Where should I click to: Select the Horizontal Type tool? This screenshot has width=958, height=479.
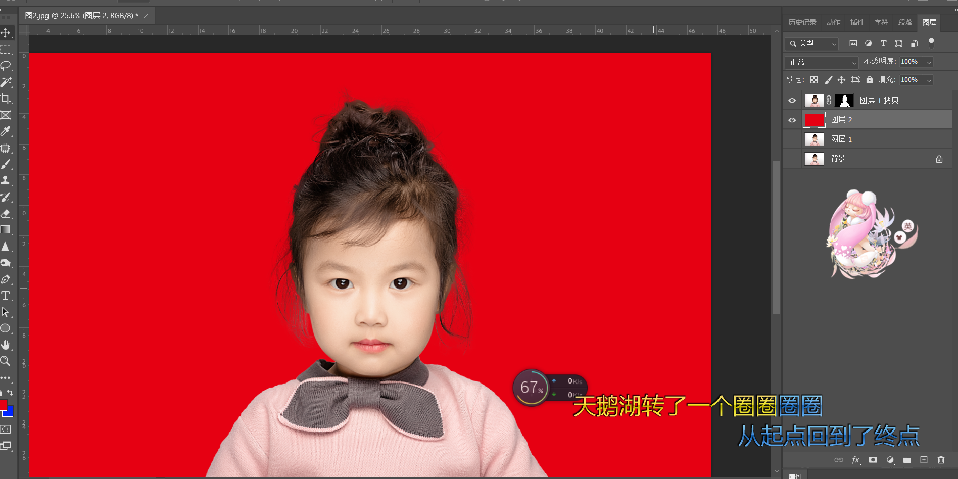pyautogui.click(x=7, y=296)
